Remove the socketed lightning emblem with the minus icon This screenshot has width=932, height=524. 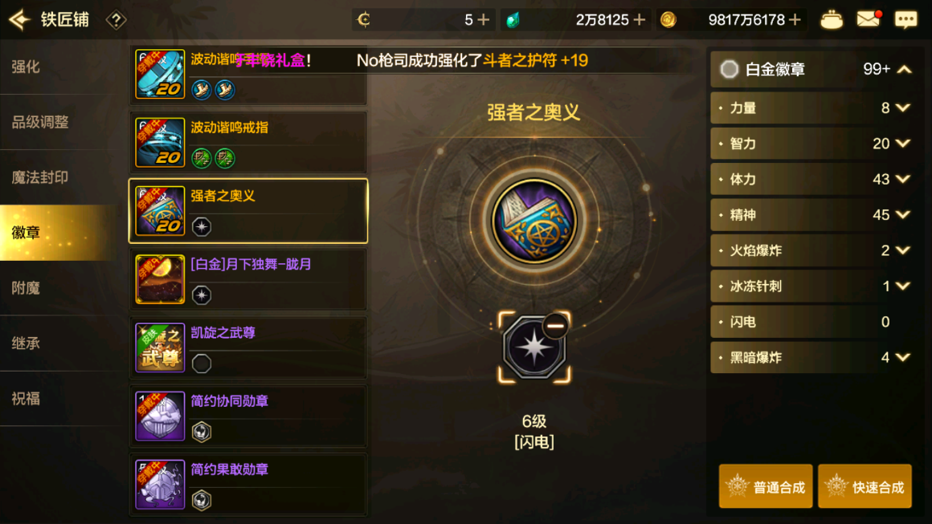tap(556, 325)
